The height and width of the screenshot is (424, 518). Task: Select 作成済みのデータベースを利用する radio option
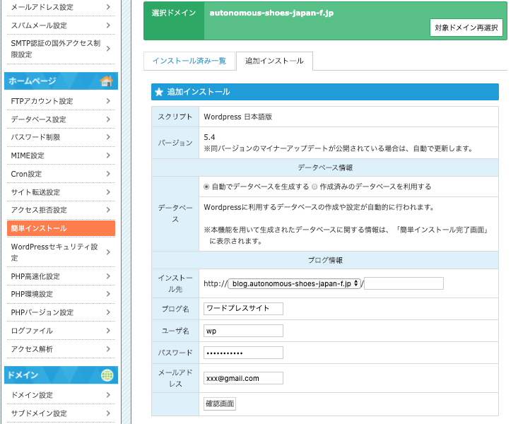coord(314,187)
